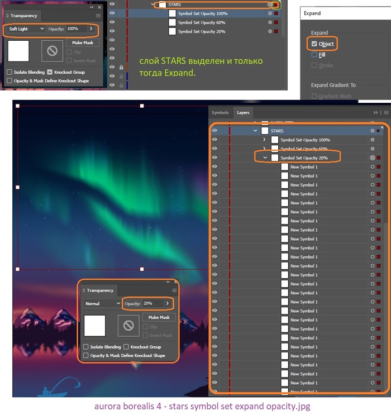Open the Soft Light blending mode dropdown

click(x=26, y=28)
